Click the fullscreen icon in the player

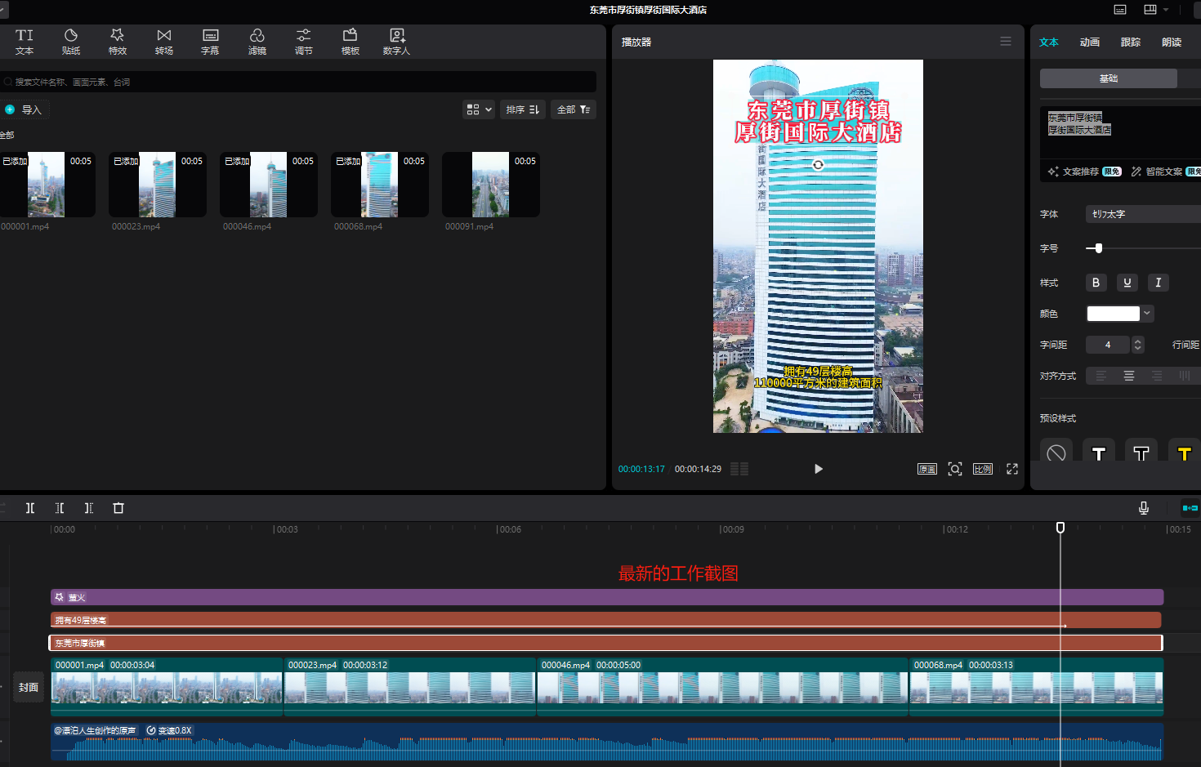pyautogui.click(x=1012, y=469)
